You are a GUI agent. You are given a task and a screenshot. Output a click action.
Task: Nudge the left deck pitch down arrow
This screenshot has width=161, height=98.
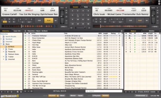tap(66, 13)
